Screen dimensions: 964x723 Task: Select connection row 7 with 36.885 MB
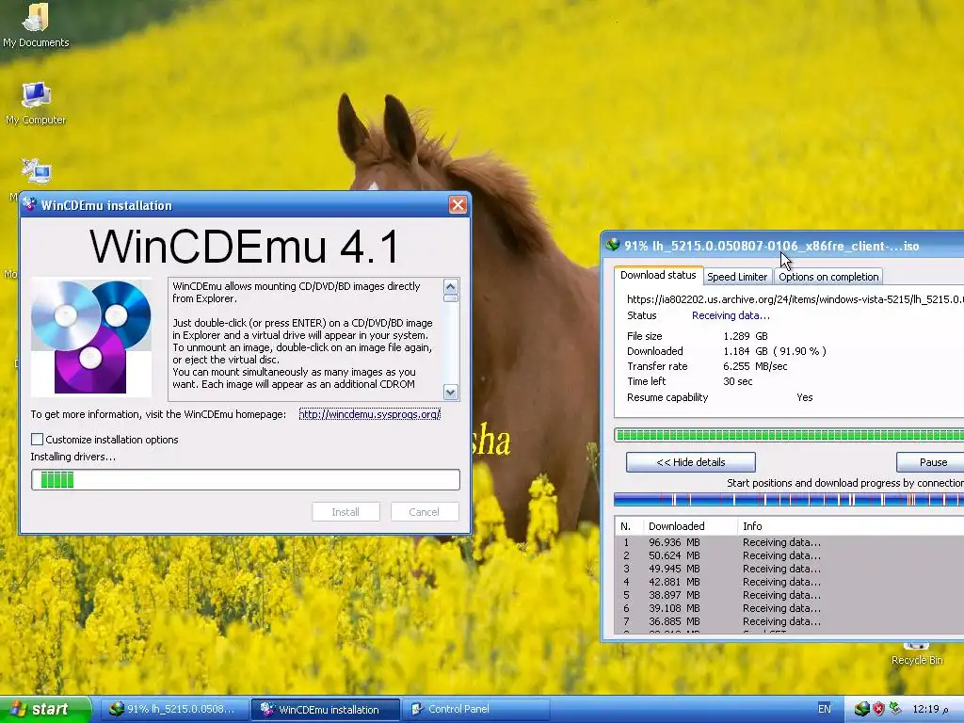[x=790, y=621]
